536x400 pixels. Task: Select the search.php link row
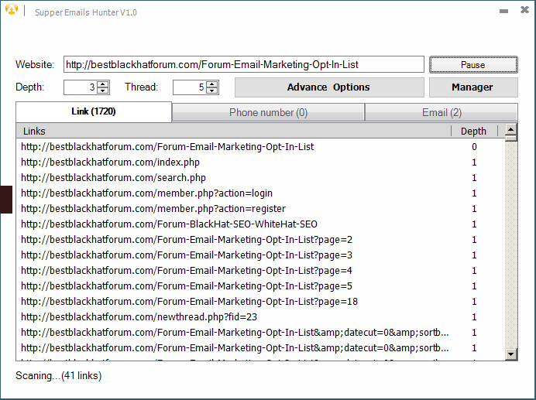pos(260,178)
